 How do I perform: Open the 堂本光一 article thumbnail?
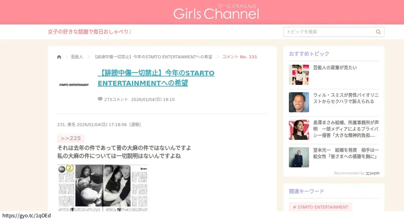[x=299, y=157]
